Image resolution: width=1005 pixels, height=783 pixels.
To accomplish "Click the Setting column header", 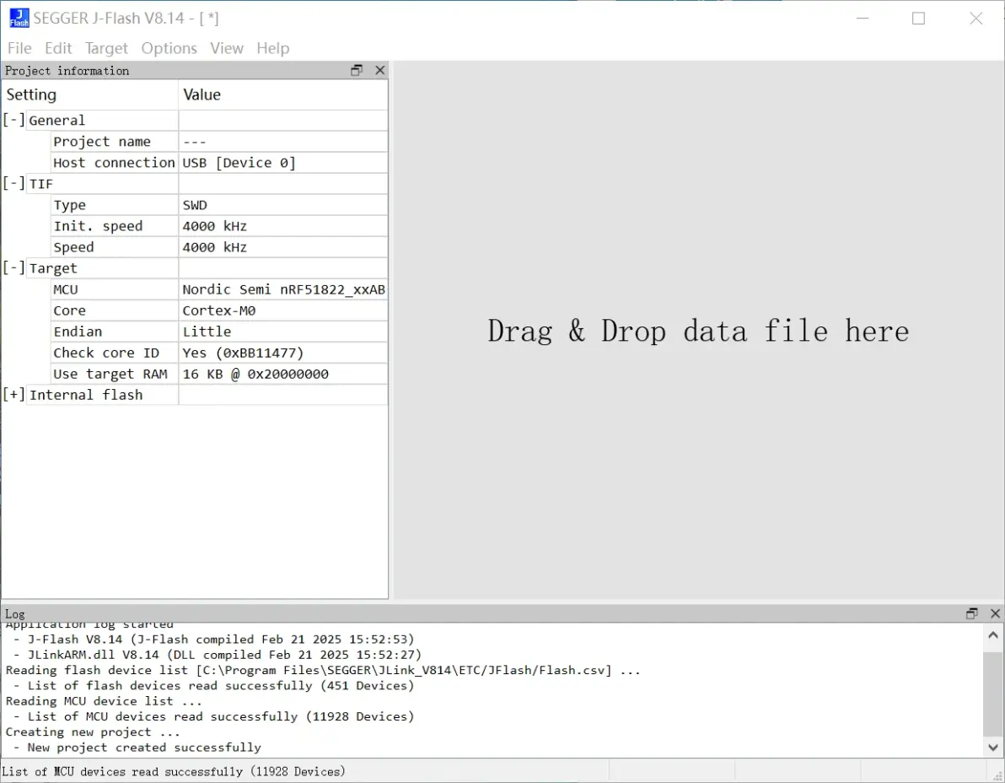I will click(89, 94).
